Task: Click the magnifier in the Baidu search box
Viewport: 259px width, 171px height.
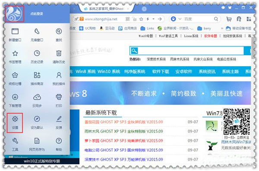Action: (216, 19)
